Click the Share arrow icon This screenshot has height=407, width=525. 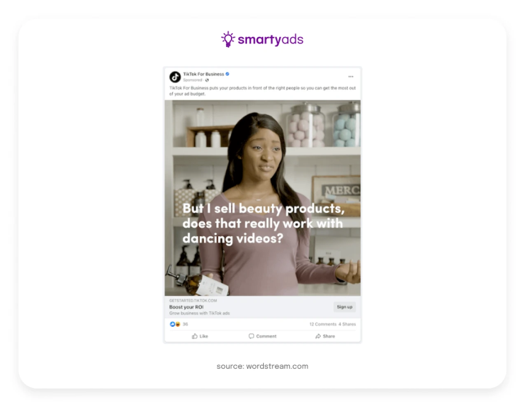pos(318,336)
